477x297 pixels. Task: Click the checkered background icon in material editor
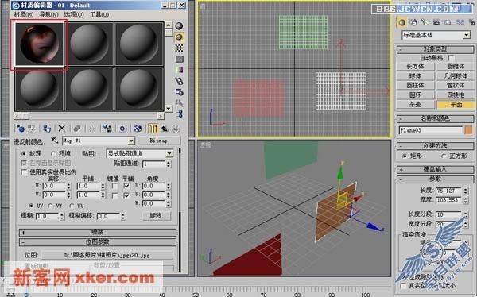coord(179,48)
